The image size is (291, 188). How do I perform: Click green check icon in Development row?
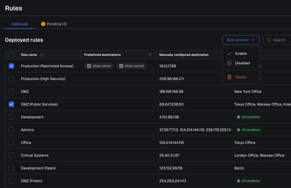(x=239, y=117)
